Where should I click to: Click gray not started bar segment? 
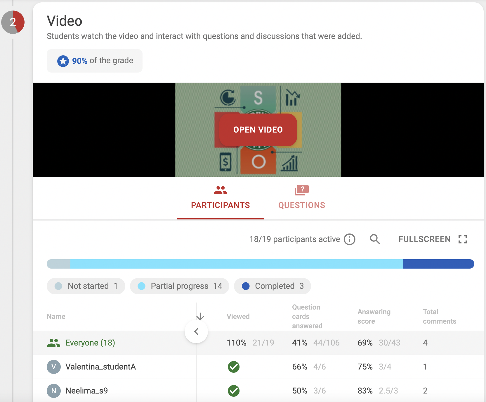click(x=59, y=264)
